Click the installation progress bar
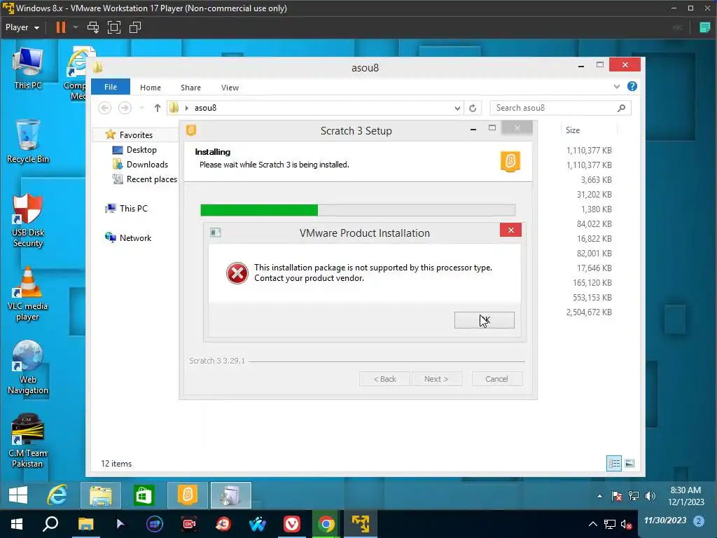This screenshot has width=717, height=538. [x=358, y=210]
